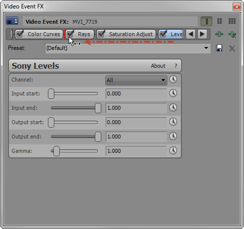Image resolution: width=244 pixels, height=229 pixels.
Task: Animate the Gamma parameter clock icon
Action: 173,150
